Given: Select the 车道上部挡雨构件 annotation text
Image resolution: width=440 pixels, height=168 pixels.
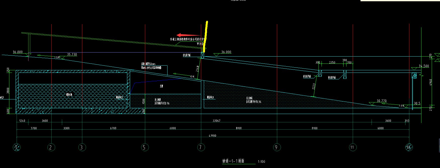Looking at the screenshot, I should [187, 39].
